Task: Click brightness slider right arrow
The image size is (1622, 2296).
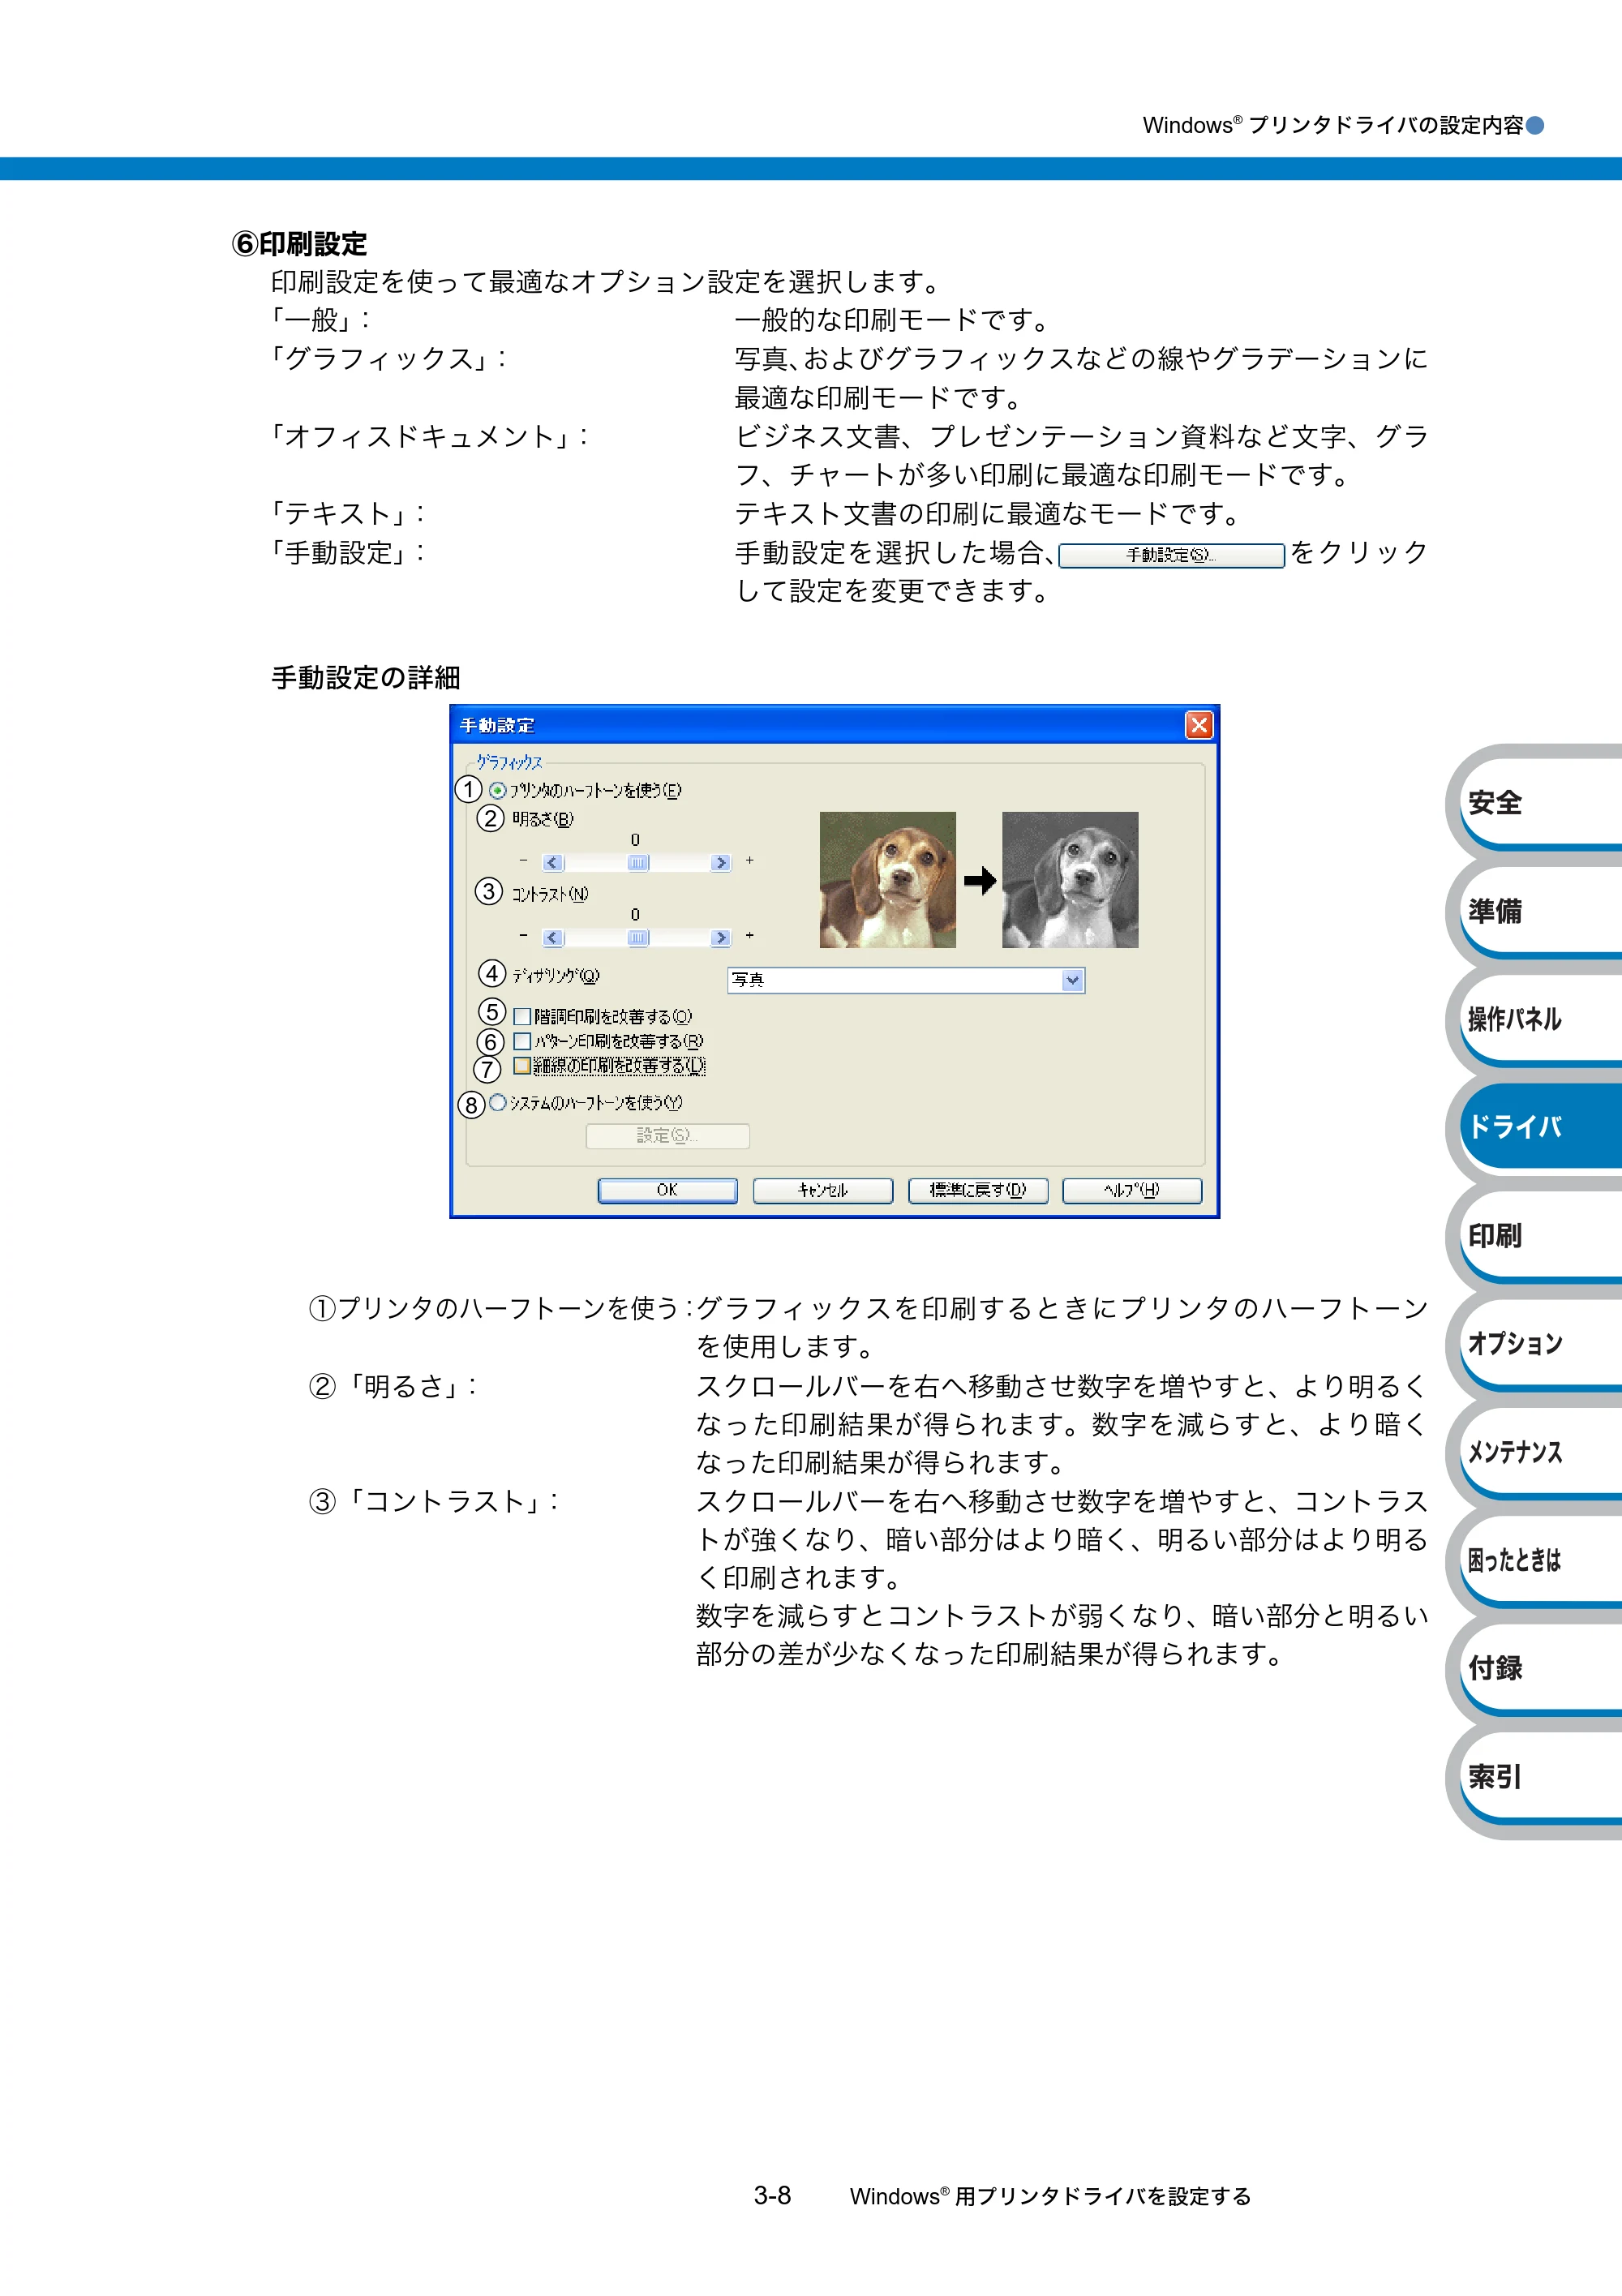Action: pos(720,862)
